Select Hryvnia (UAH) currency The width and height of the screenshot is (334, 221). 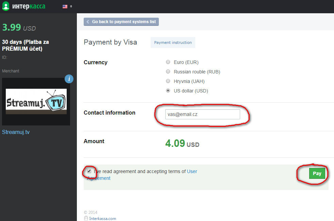tap(168, 81)
